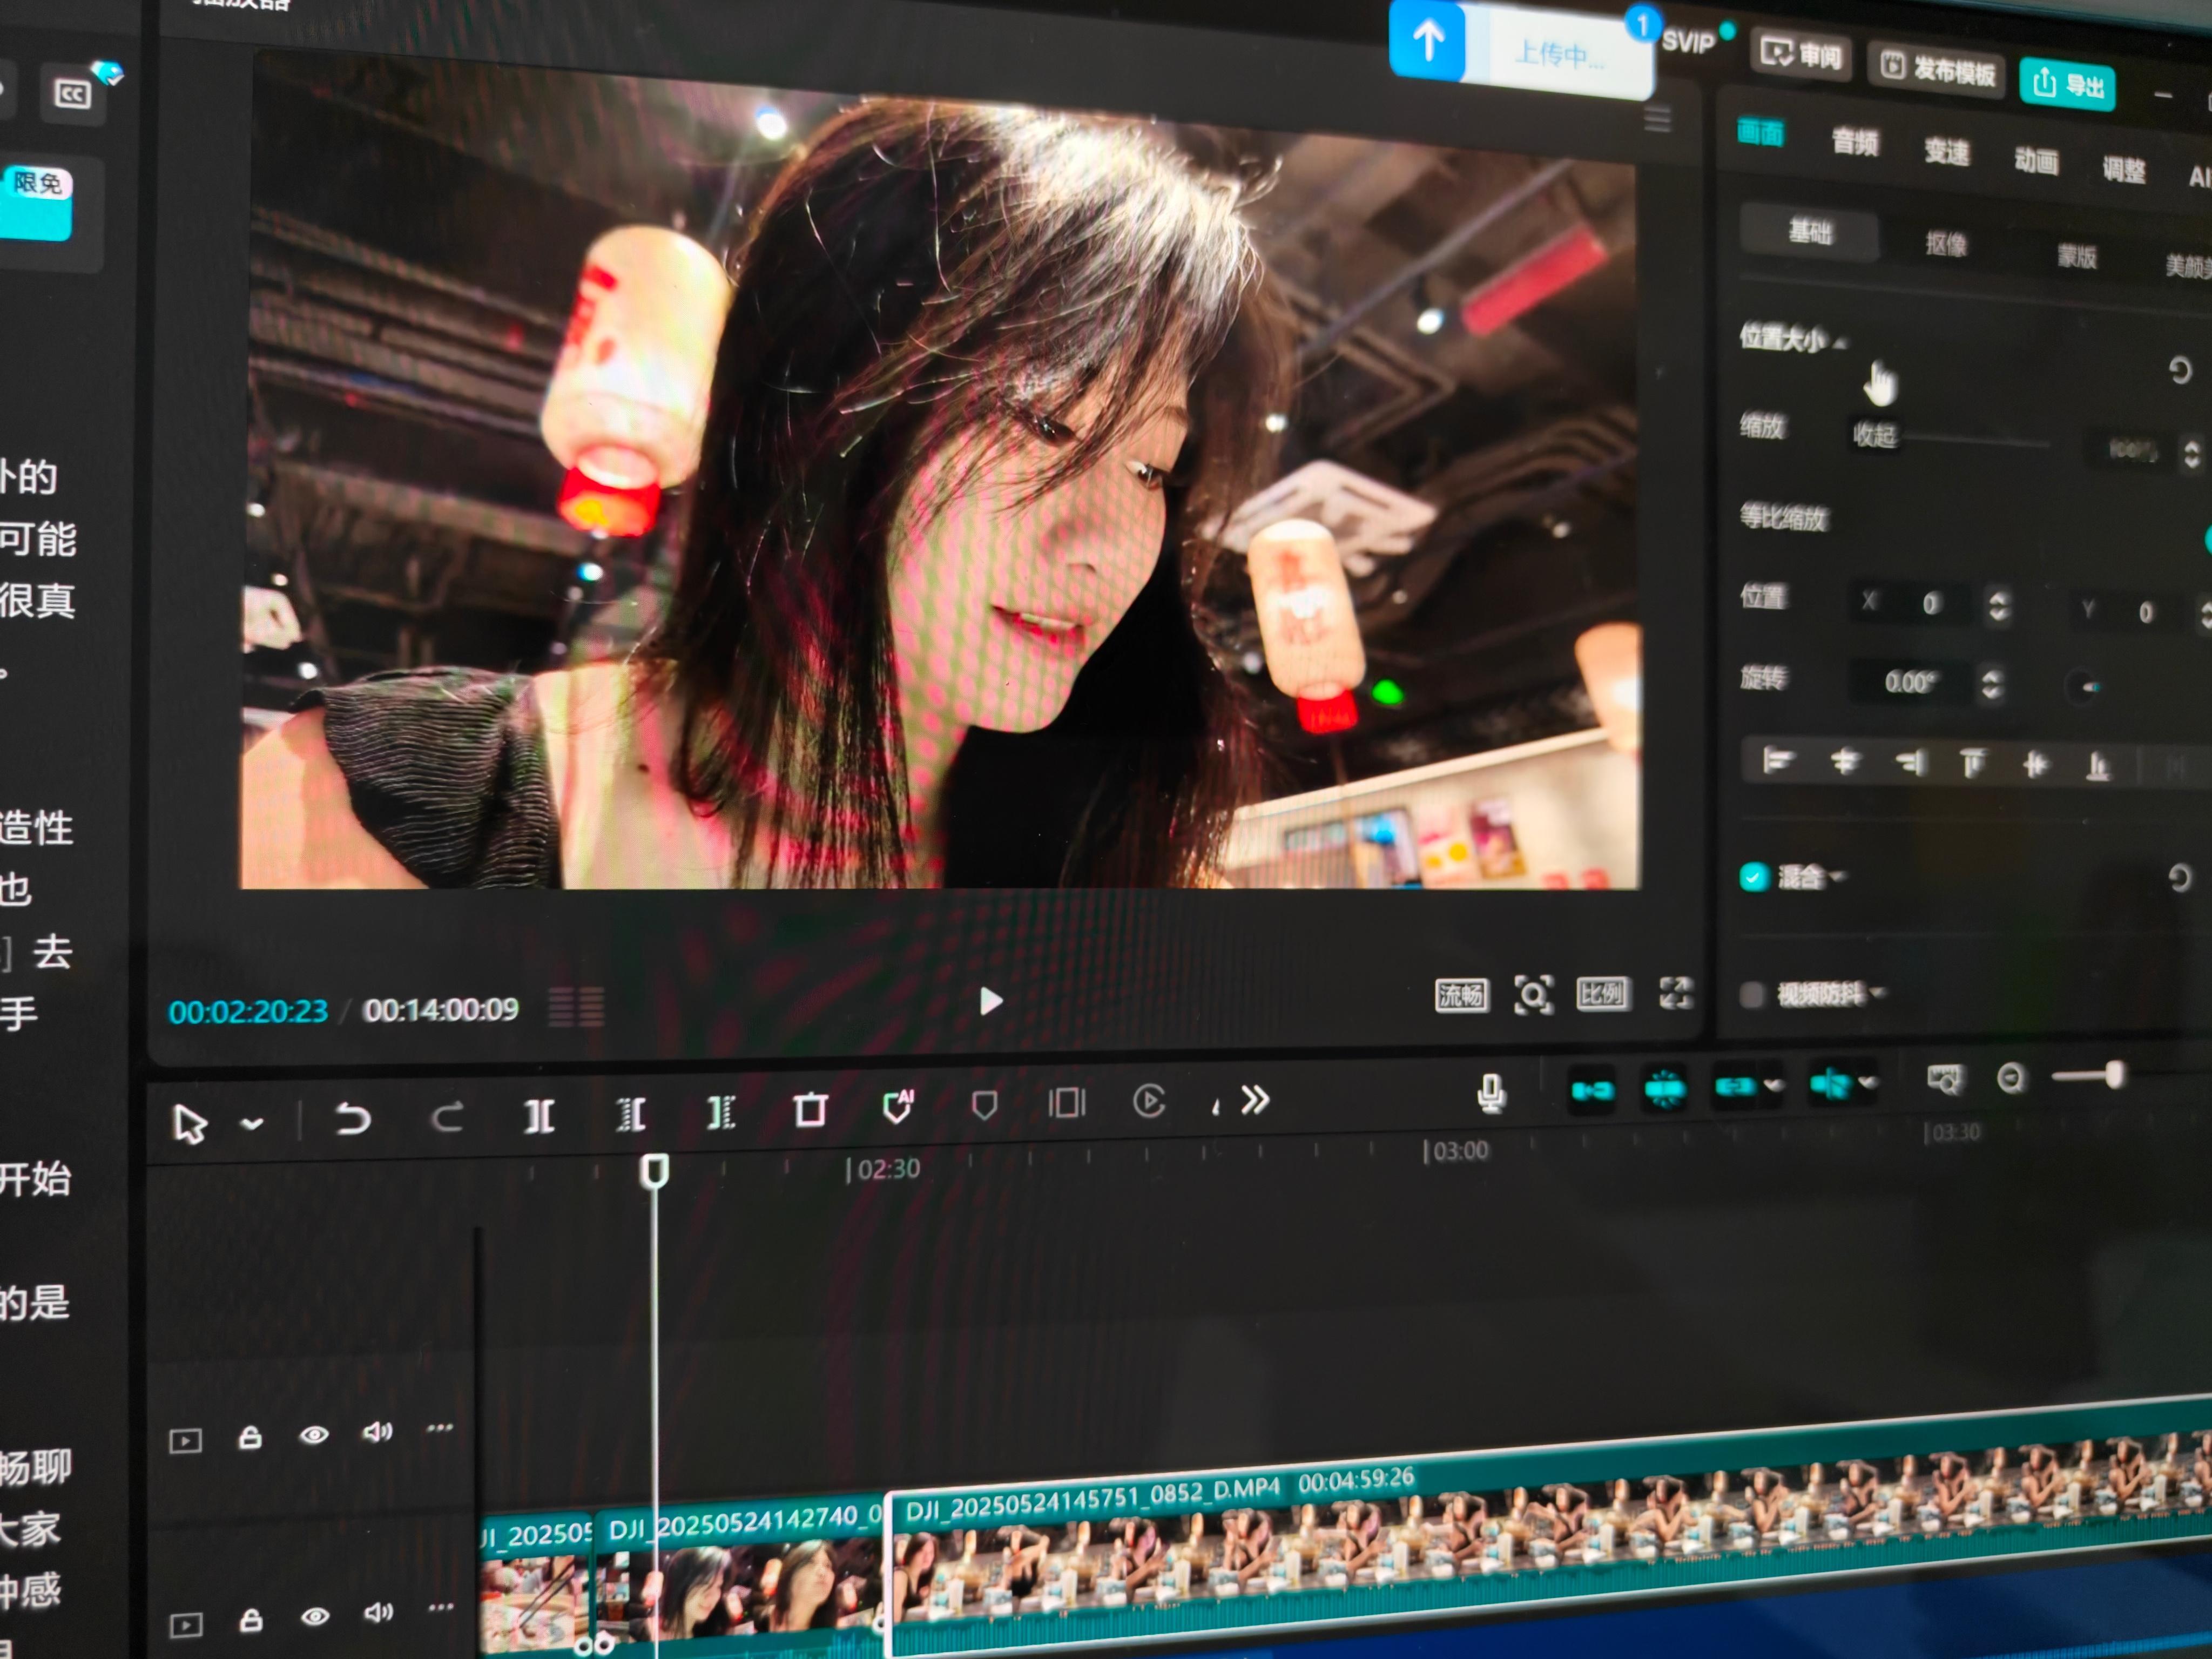Add an AI marker
The height and width of the screenshot is (1659, 2212).
[898, 1107]
